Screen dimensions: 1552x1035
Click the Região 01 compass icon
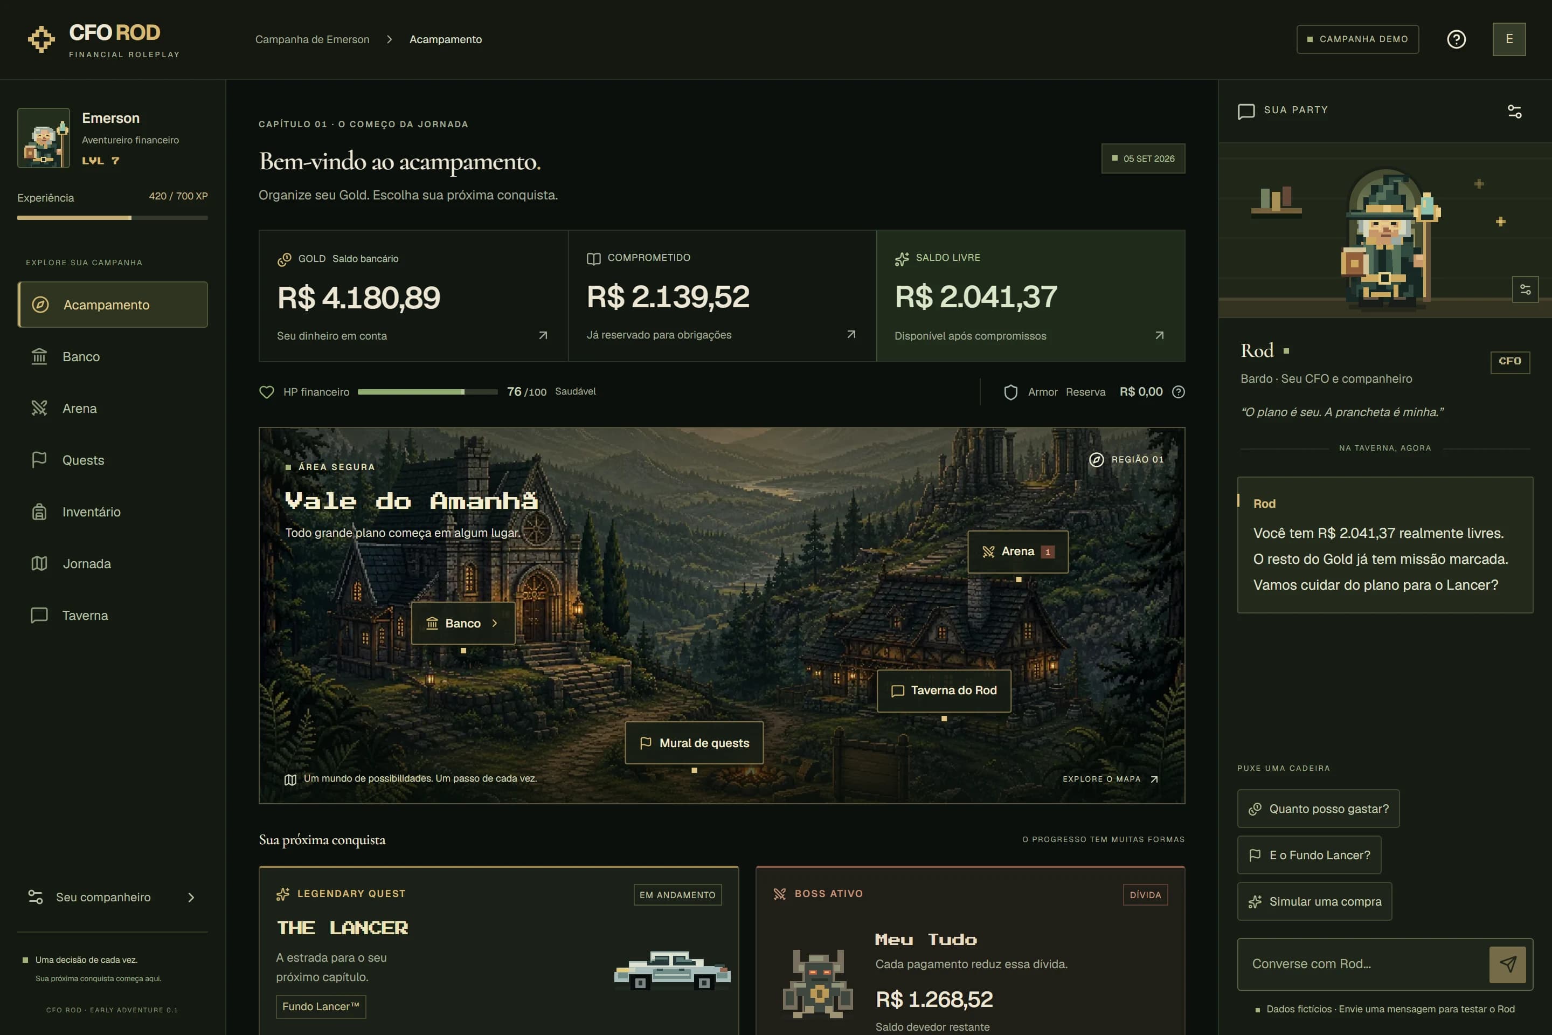pyautogui.click(x=1096, y=459)
